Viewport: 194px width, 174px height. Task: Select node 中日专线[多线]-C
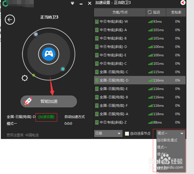[x=140, y=64]
